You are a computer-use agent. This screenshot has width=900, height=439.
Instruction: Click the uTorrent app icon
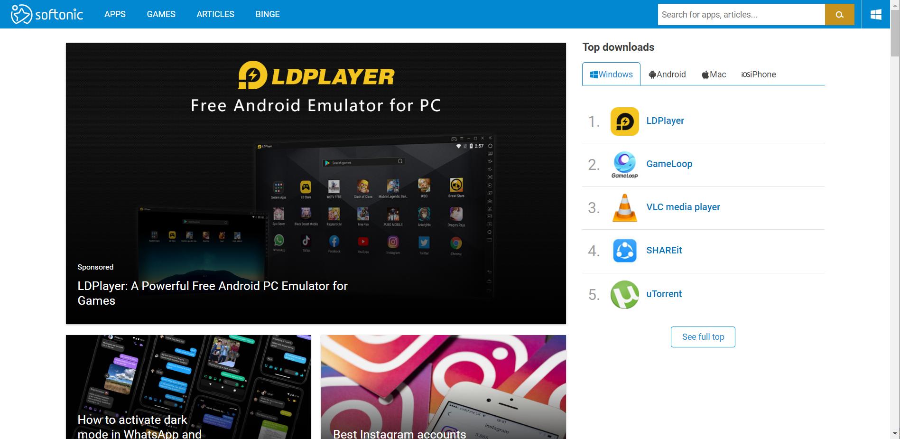[624, 295]
